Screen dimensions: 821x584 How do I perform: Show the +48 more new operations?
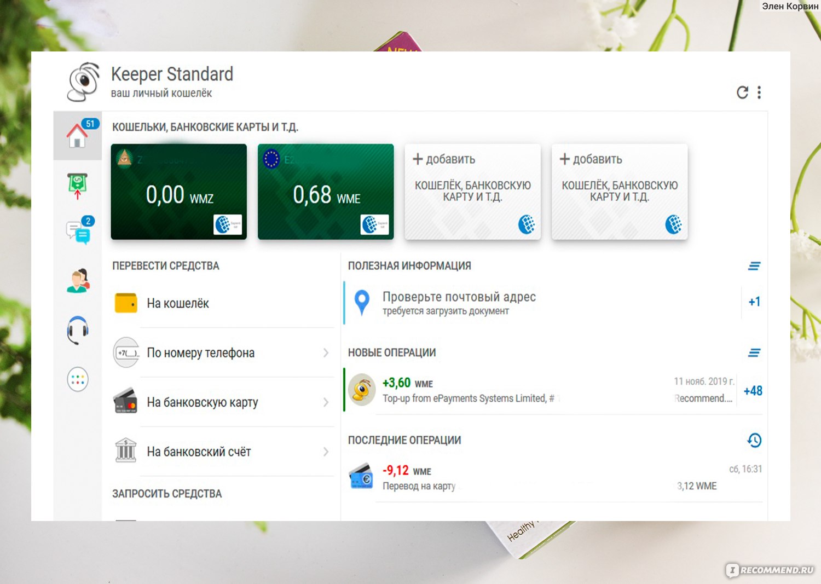coord(753,391)
